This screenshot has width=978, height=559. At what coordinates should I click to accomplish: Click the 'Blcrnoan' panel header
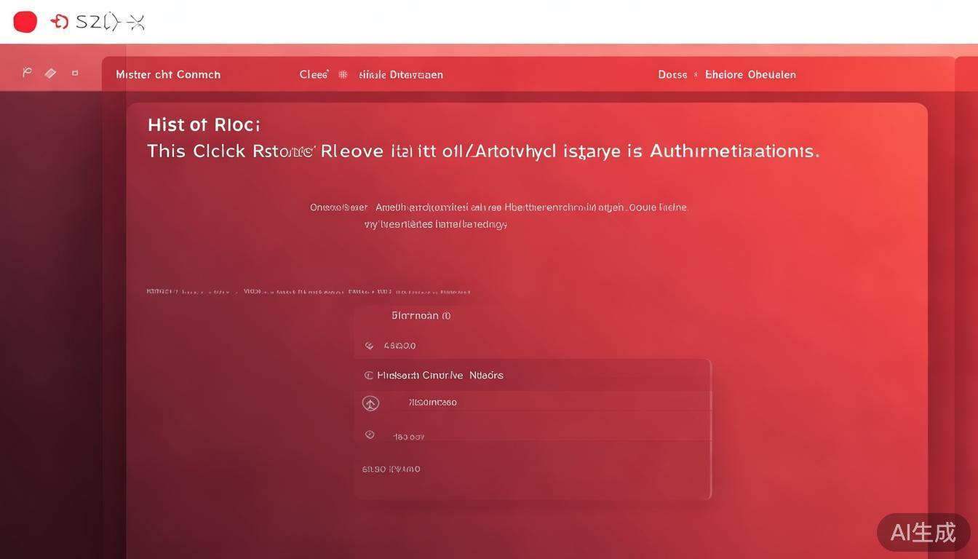coord(421,315)
